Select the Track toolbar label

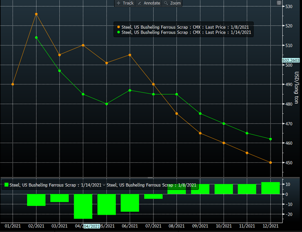(x=128, y=3)
